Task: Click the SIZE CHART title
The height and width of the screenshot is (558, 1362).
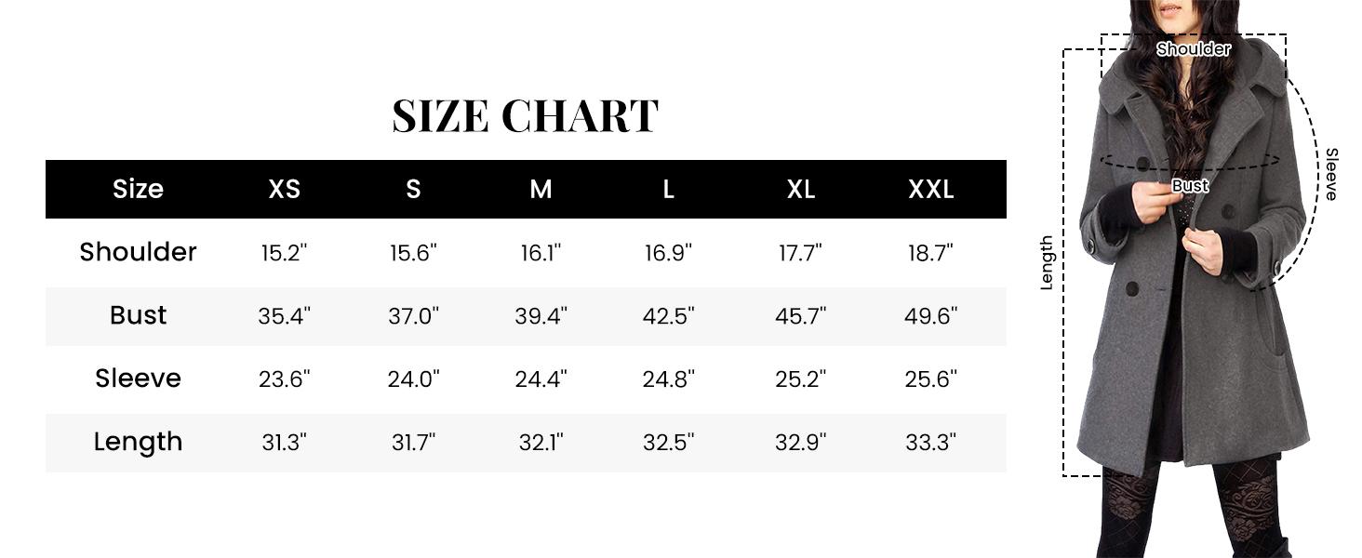Action: [x=525, y=116]
